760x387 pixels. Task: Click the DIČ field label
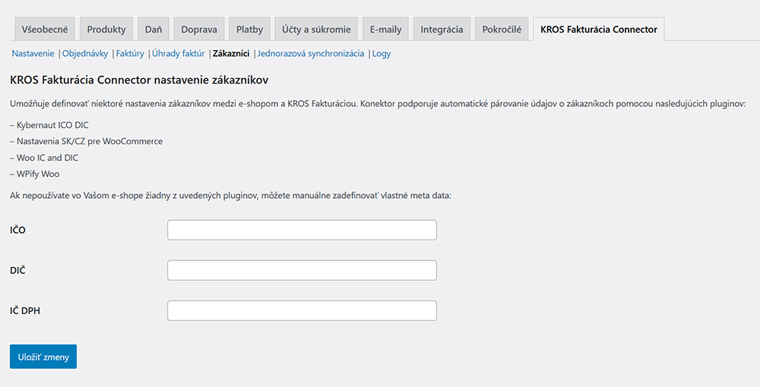[17, 270]
